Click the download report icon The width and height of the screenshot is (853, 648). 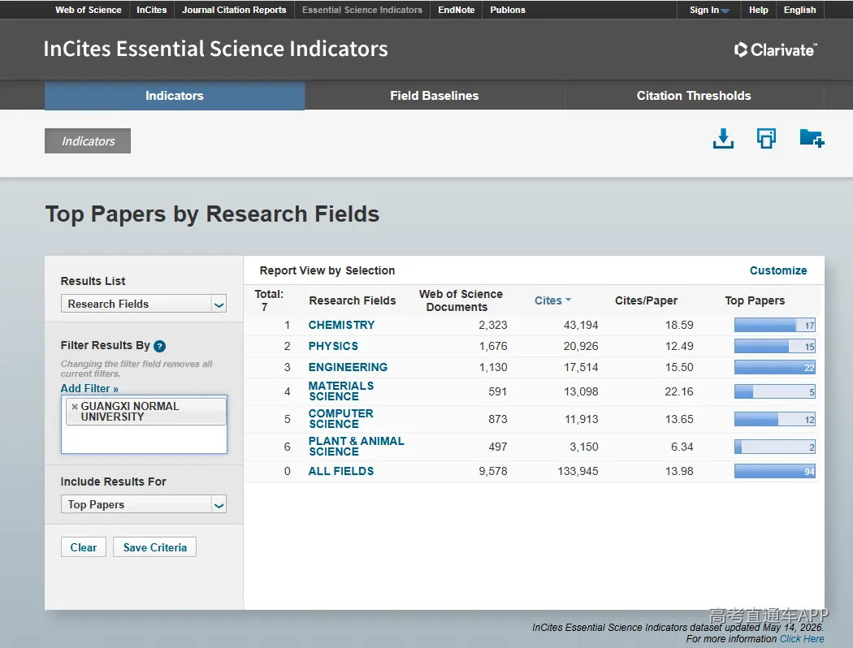[x=723, y=139]
